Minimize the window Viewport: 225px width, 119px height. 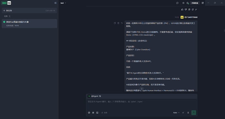208,3
